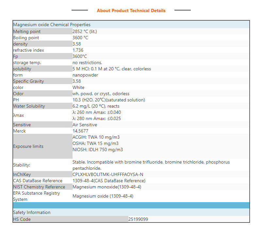Open the '1309-48-4(CAS DataBase Reference)' entry
264x229 pixels.
point(109,181)
